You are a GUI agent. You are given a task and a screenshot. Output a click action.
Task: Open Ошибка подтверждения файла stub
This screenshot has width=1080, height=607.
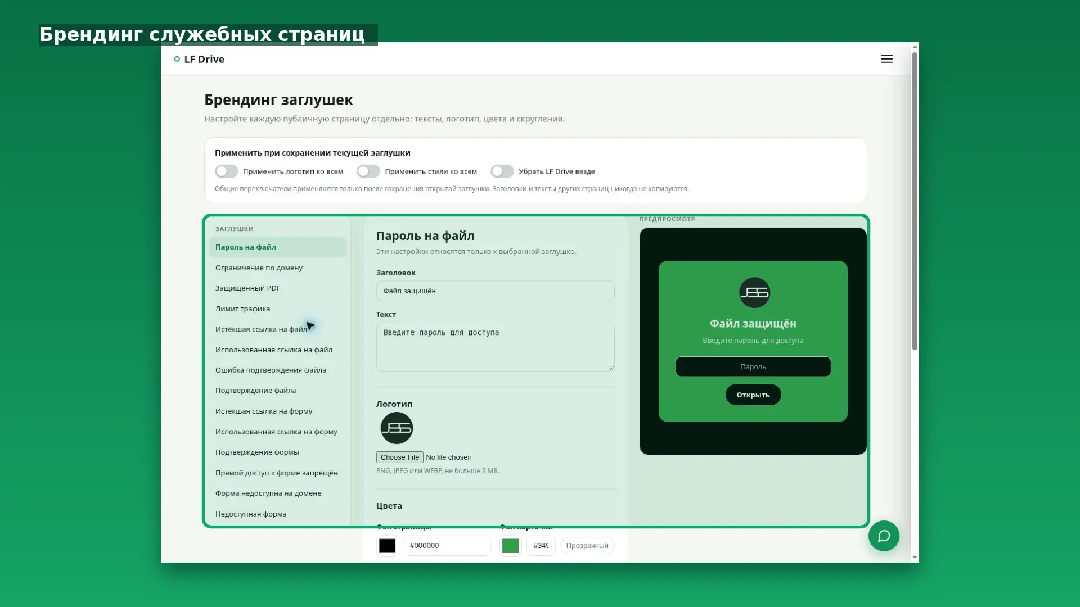pyautogui.click(x=278, y=370)
